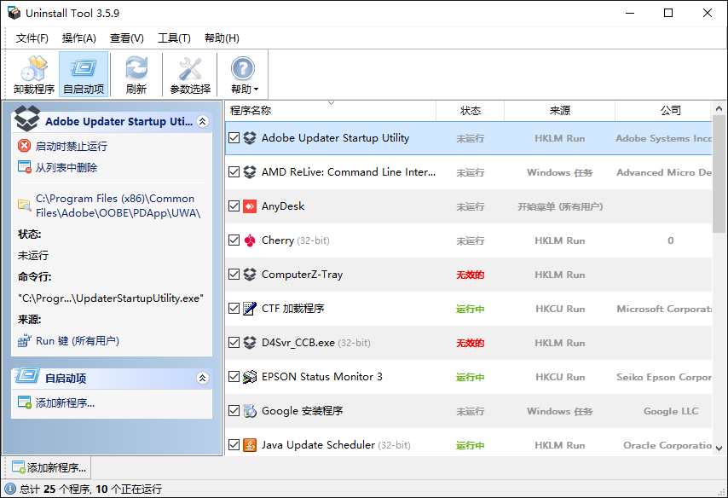Toggle the D4Svr_CCB.exe checkbox
The height and width of the screenshot is (498, 728).
coord(234,343)
